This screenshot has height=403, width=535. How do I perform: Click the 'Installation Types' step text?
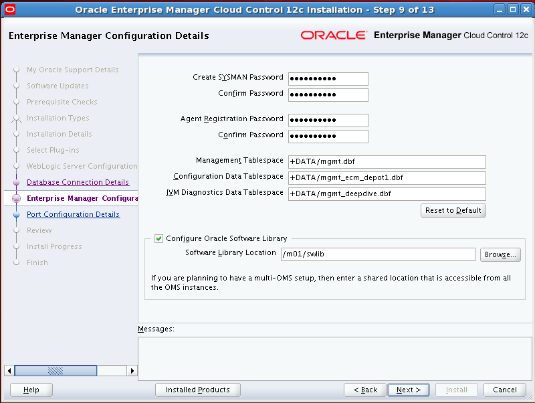click(x=58, y=118)
